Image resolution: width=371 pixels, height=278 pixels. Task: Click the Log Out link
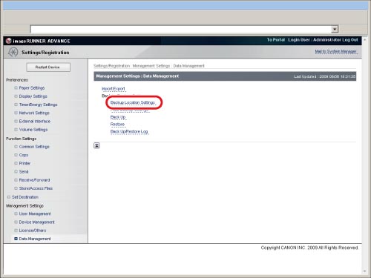[350, 40]
